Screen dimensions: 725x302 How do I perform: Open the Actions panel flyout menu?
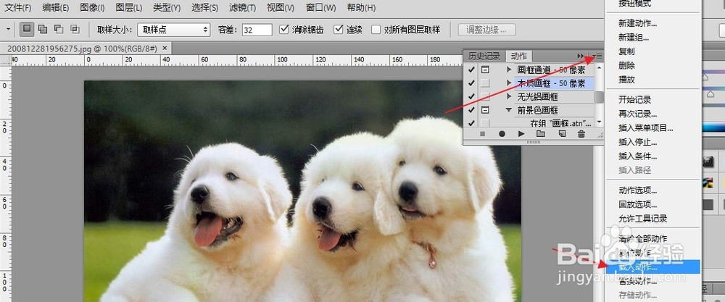click(598, 56)
